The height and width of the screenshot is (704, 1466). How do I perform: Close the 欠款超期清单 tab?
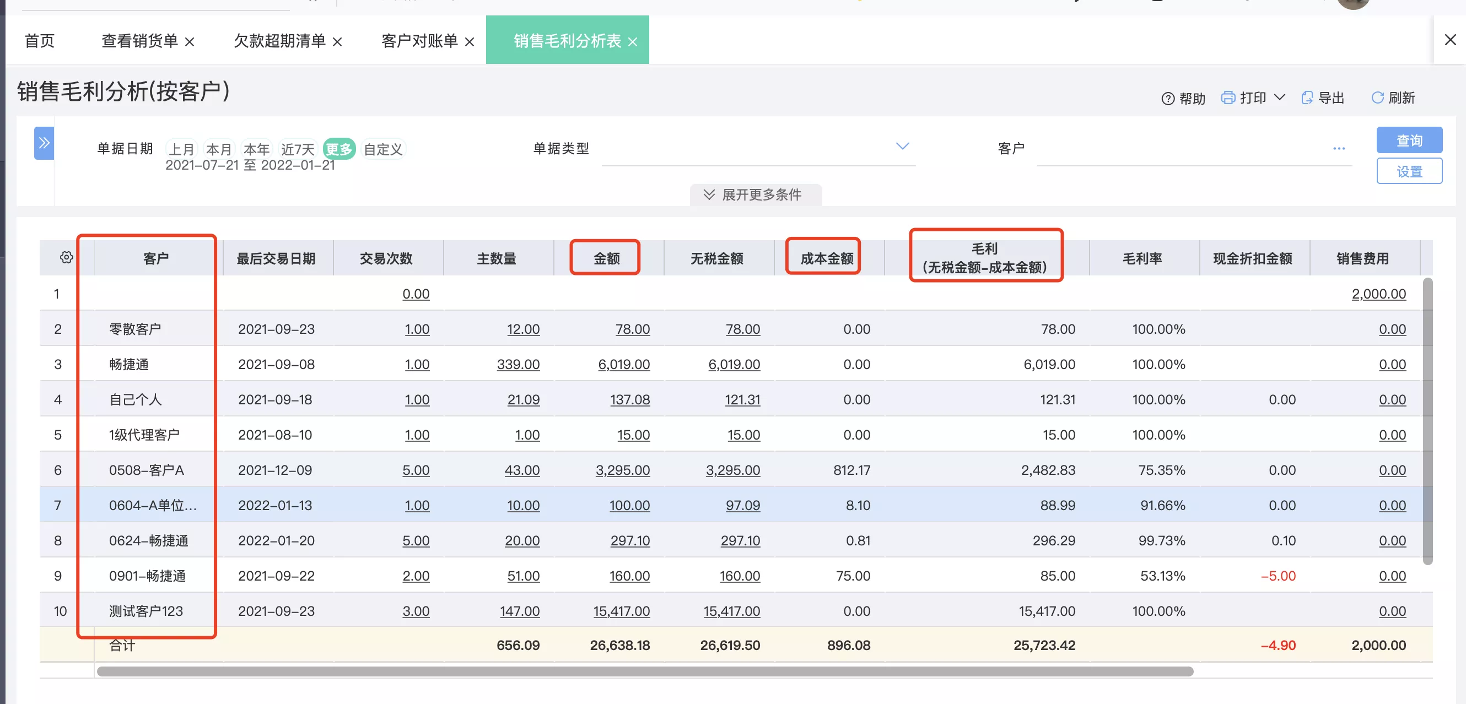click(337, 42)
